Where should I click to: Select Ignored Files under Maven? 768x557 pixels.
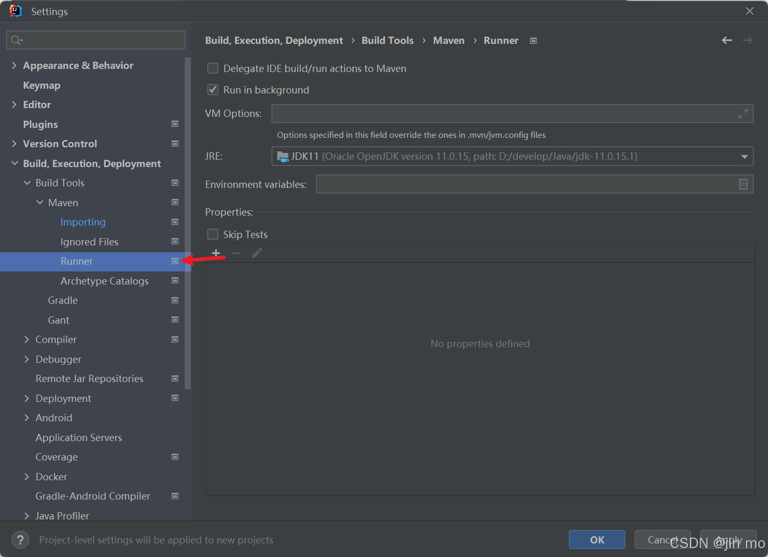tap(89, 242)
